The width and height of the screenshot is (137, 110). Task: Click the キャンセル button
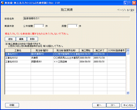(x=128, y=105)
